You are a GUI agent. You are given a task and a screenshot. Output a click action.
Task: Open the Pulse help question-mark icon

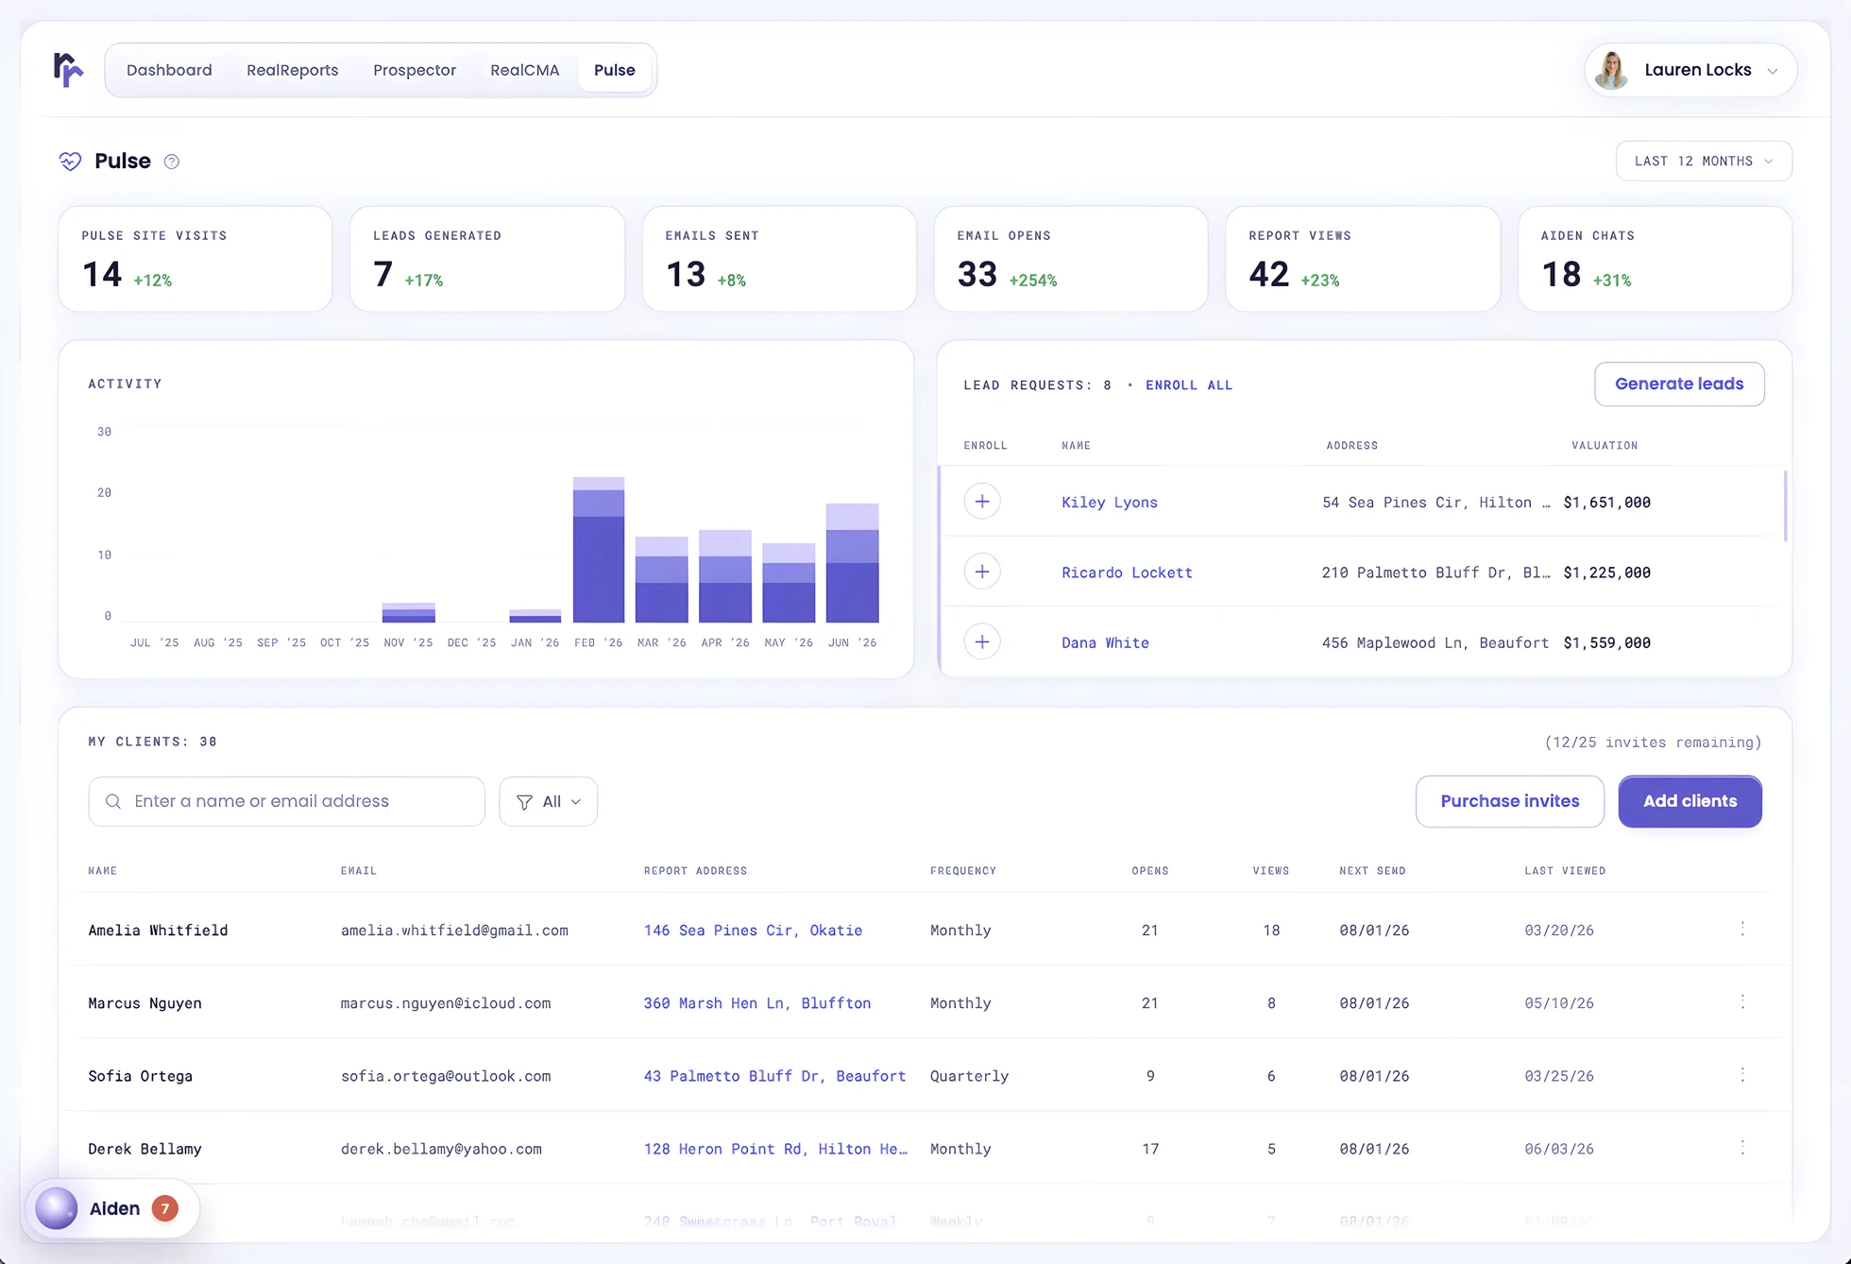pyautogui.click(x=171, y=162)
